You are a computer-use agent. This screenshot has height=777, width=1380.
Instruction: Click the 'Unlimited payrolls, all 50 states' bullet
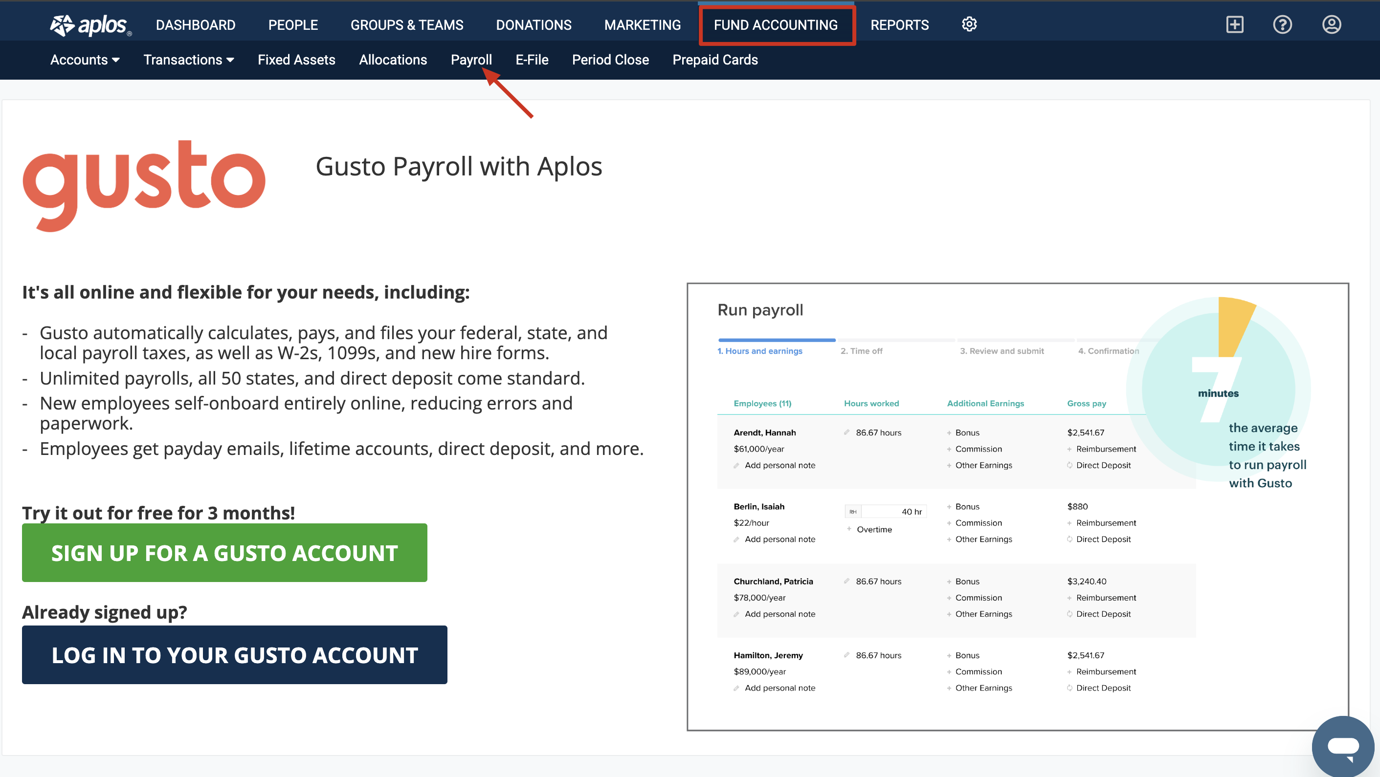tap(312, 379)
